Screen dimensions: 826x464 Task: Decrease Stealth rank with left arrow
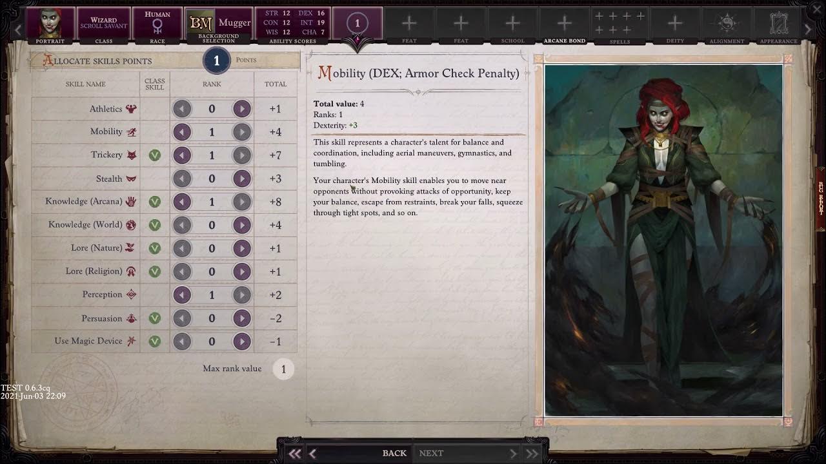pos(182,179)
